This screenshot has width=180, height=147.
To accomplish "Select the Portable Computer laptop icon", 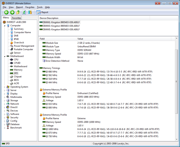I will 12,49.
